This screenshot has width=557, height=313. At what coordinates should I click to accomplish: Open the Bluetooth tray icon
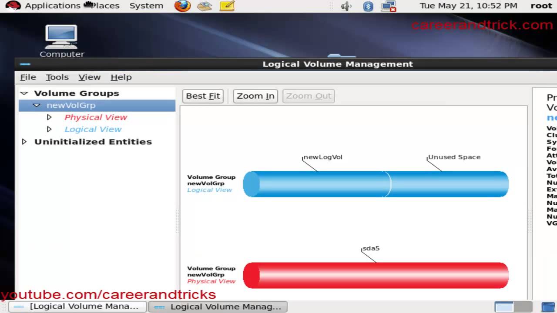pyautogui.click(x=368, y=6)
